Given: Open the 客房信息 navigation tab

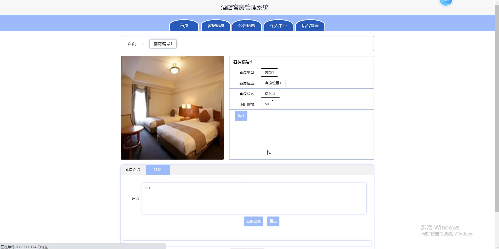Looking at the screenshot, I should pyautogui.click(x=216, y=25).
